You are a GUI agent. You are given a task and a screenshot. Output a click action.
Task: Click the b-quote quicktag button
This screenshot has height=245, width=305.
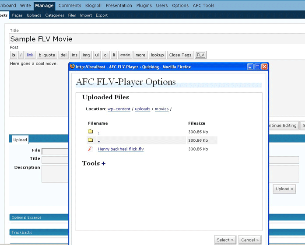[47, 55]
